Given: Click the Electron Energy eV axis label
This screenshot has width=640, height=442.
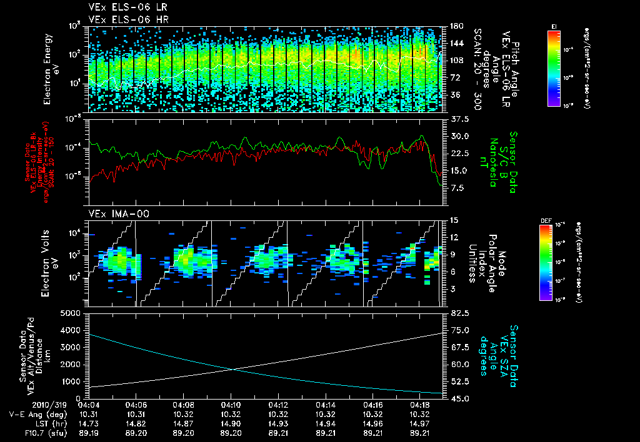Looking at the screenshot, I should [x=51, y=67].
